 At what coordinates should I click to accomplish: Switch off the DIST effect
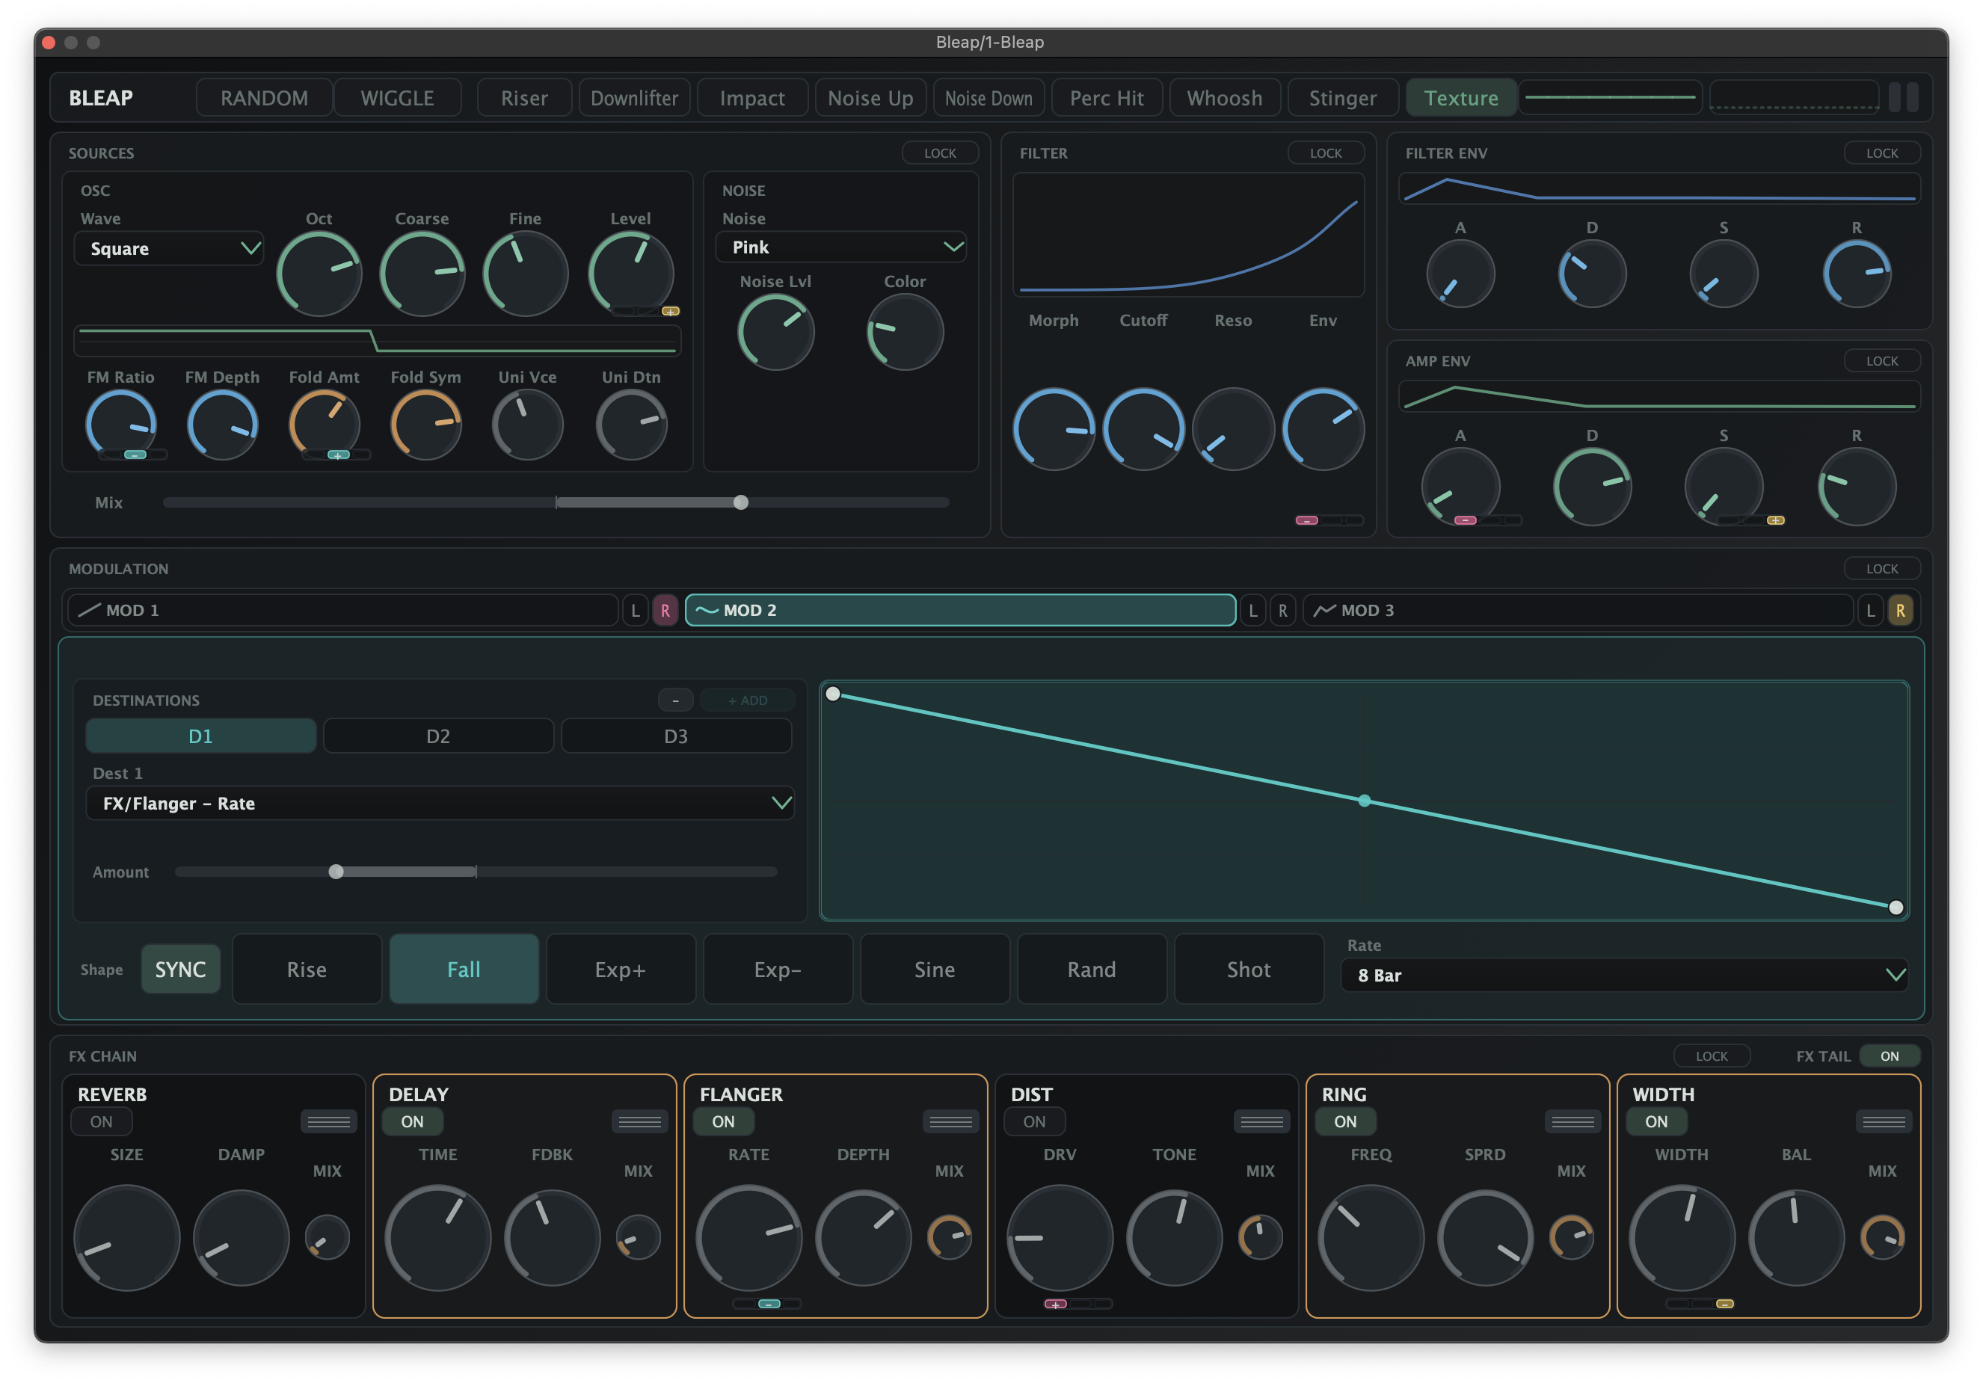[1034, 1121]
